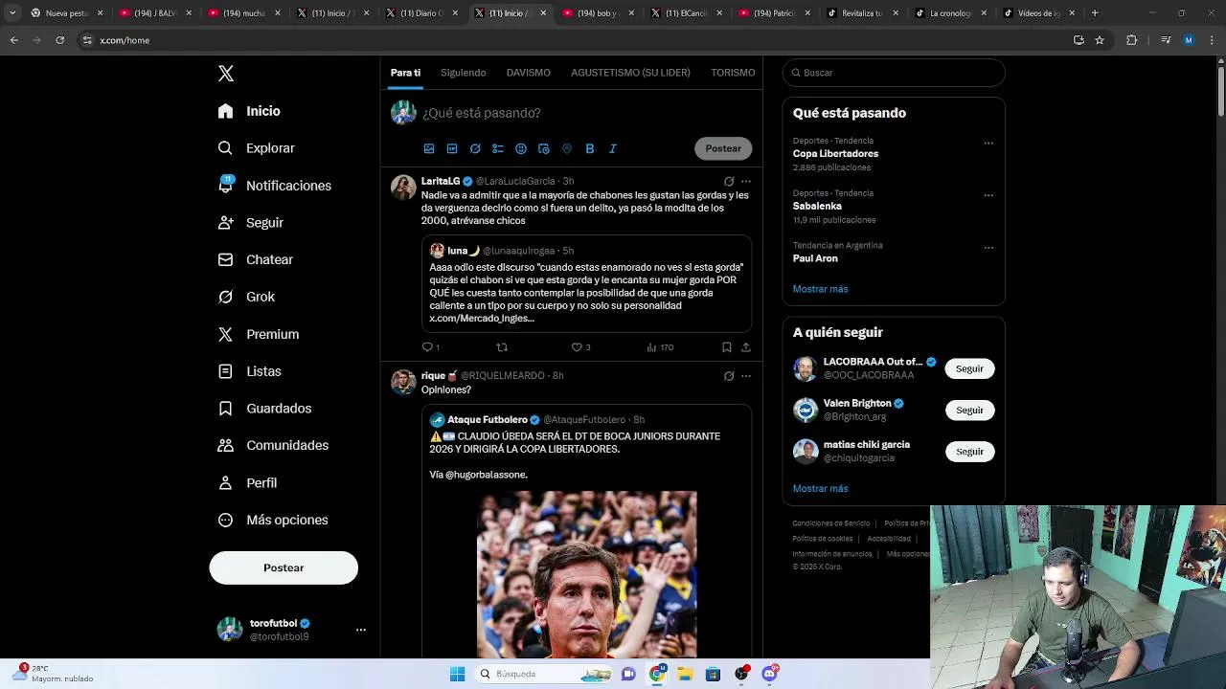Open options for Paul Aron trend

pos(988,248)
